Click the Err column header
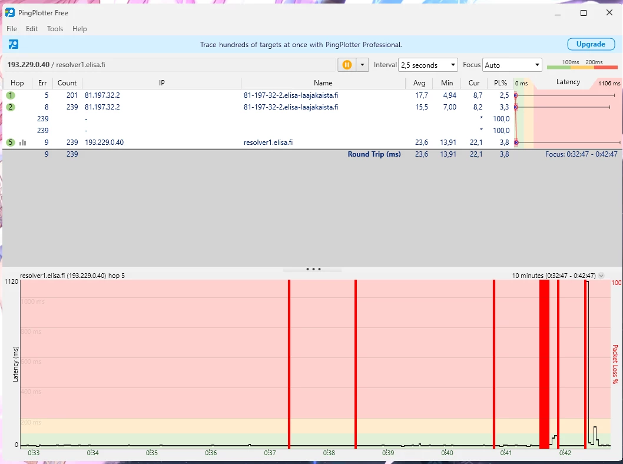The height and width of the screenshot is (464, 623). click(42, 83)
